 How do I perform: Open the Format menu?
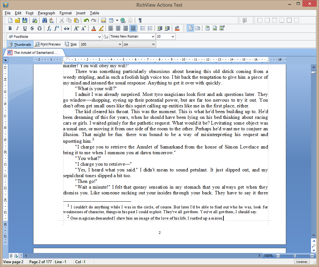[66, 13]
